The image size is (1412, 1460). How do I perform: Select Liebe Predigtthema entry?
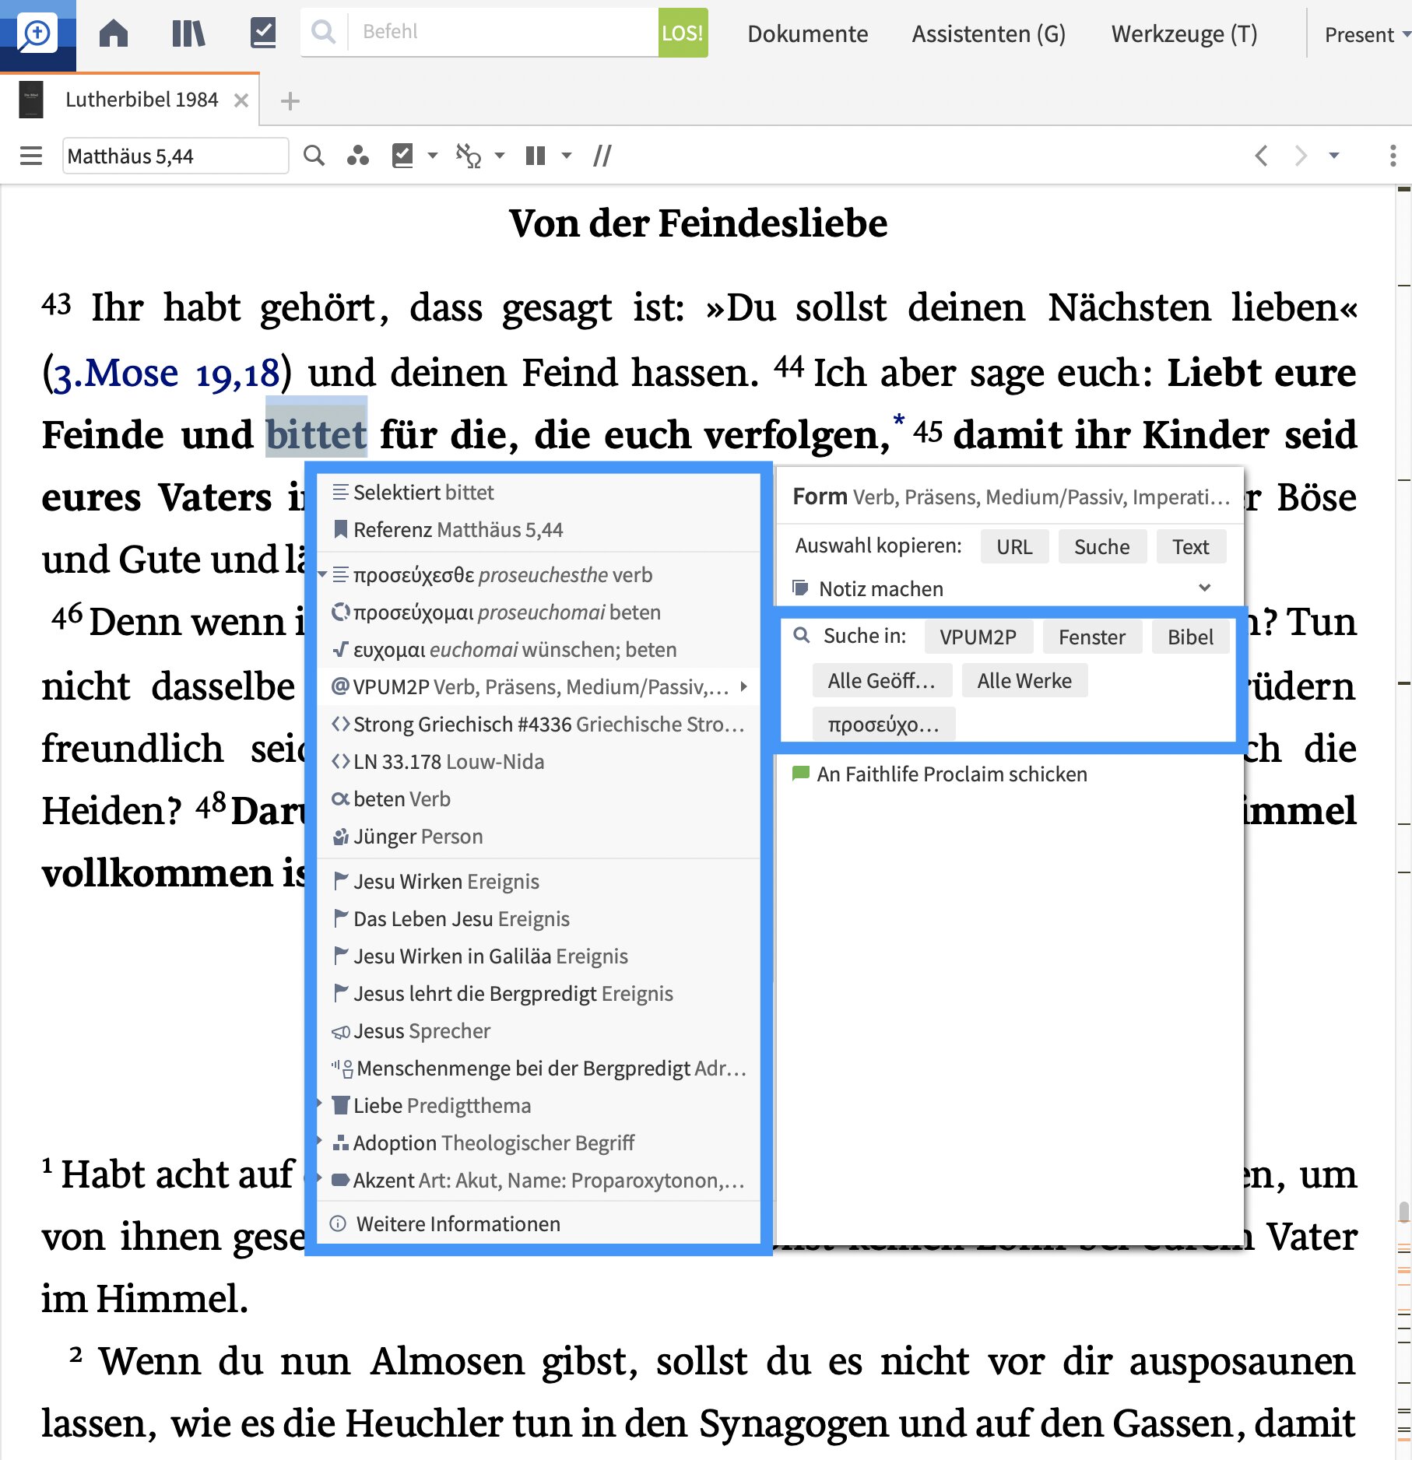pos(538,1106)
